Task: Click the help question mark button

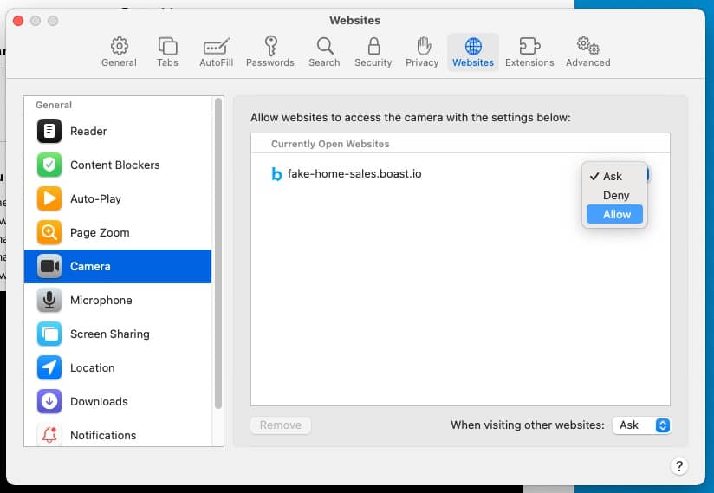Action: point(679,466)
